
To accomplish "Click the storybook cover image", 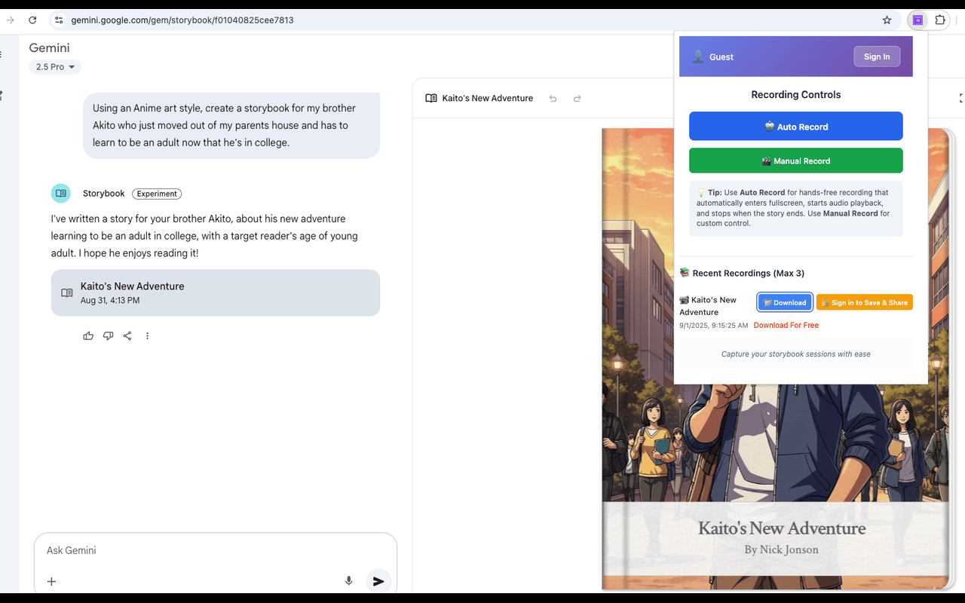I will (x=777, y=359).
